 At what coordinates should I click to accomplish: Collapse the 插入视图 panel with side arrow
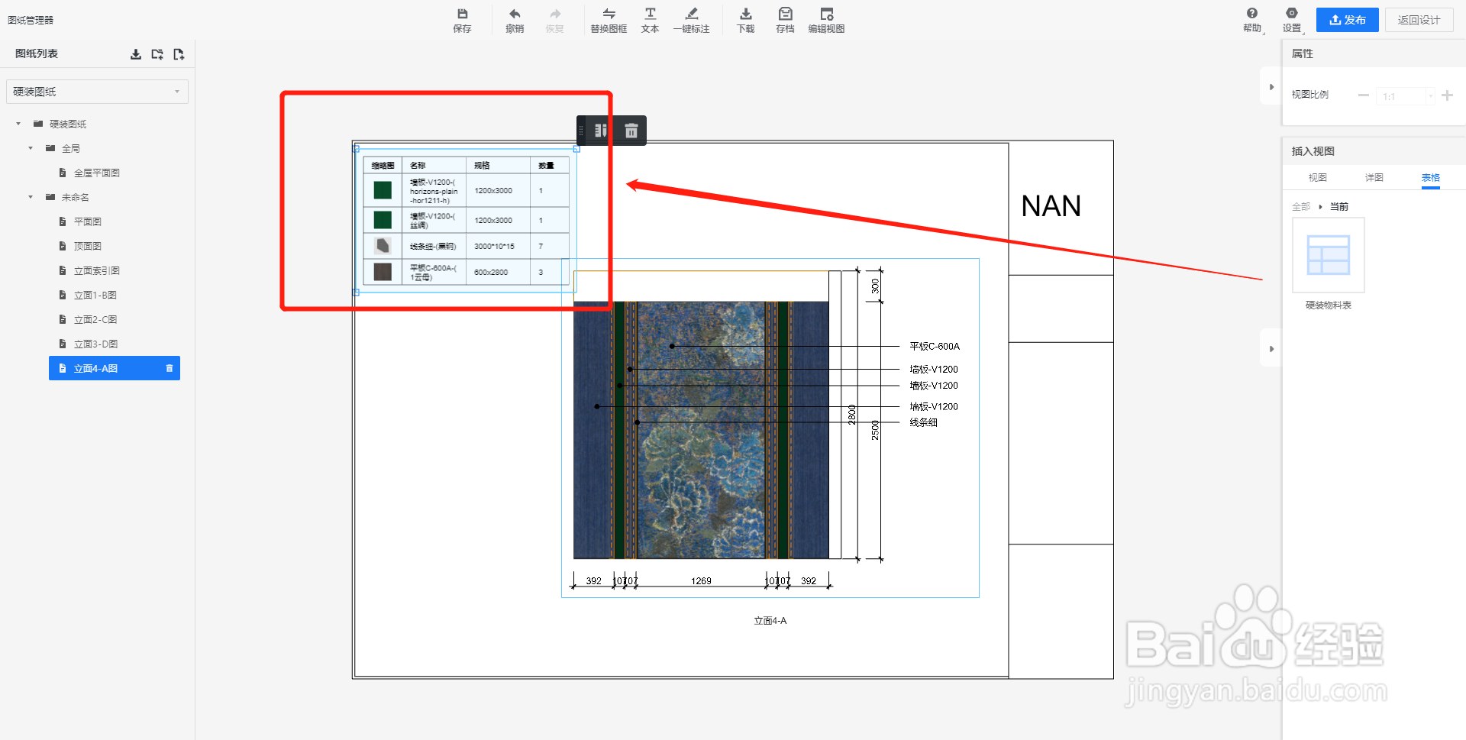tap(1271, 349)
